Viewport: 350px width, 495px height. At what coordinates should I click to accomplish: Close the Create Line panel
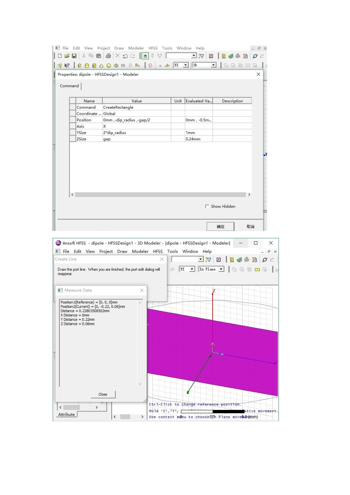(x=162, y=259)
